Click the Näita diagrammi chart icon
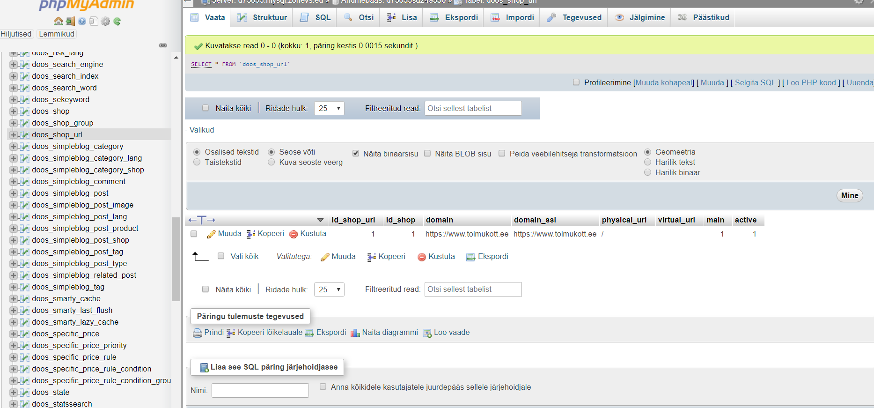This screenshot has width=874, height=408. point(355,333)
